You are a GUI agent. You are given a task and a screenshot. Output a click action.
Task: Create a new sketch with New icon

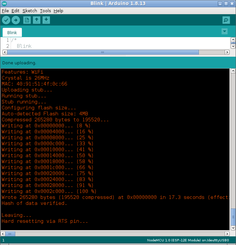click(27, 20)
